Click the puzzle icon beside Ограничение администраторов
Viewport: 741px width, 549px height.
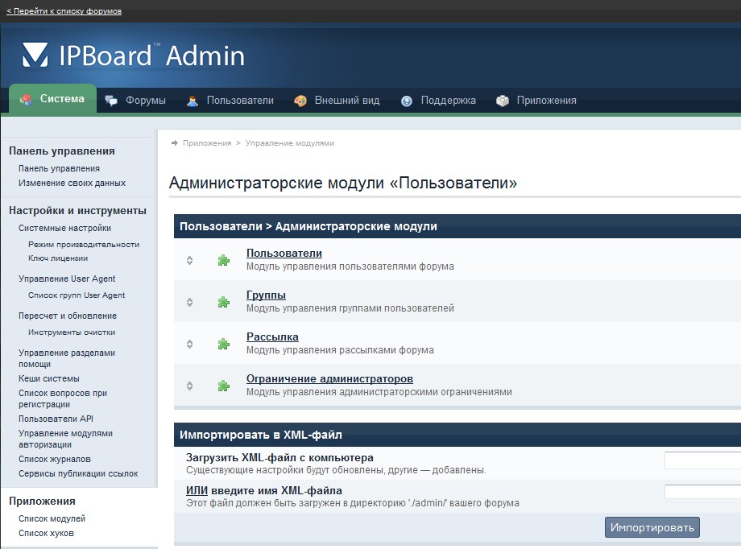[x=224, y=386]
